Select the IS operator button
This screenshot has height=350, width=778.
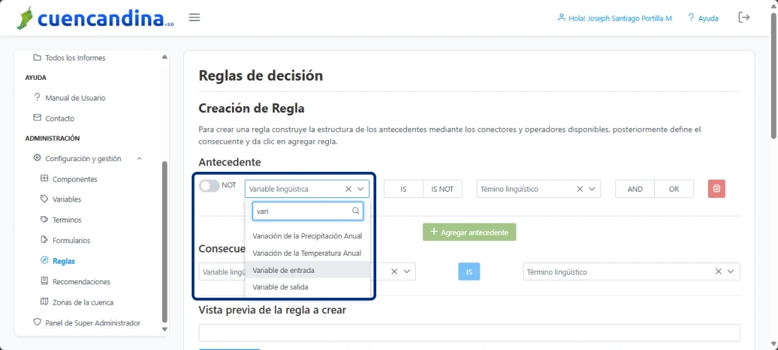point(403,189)
